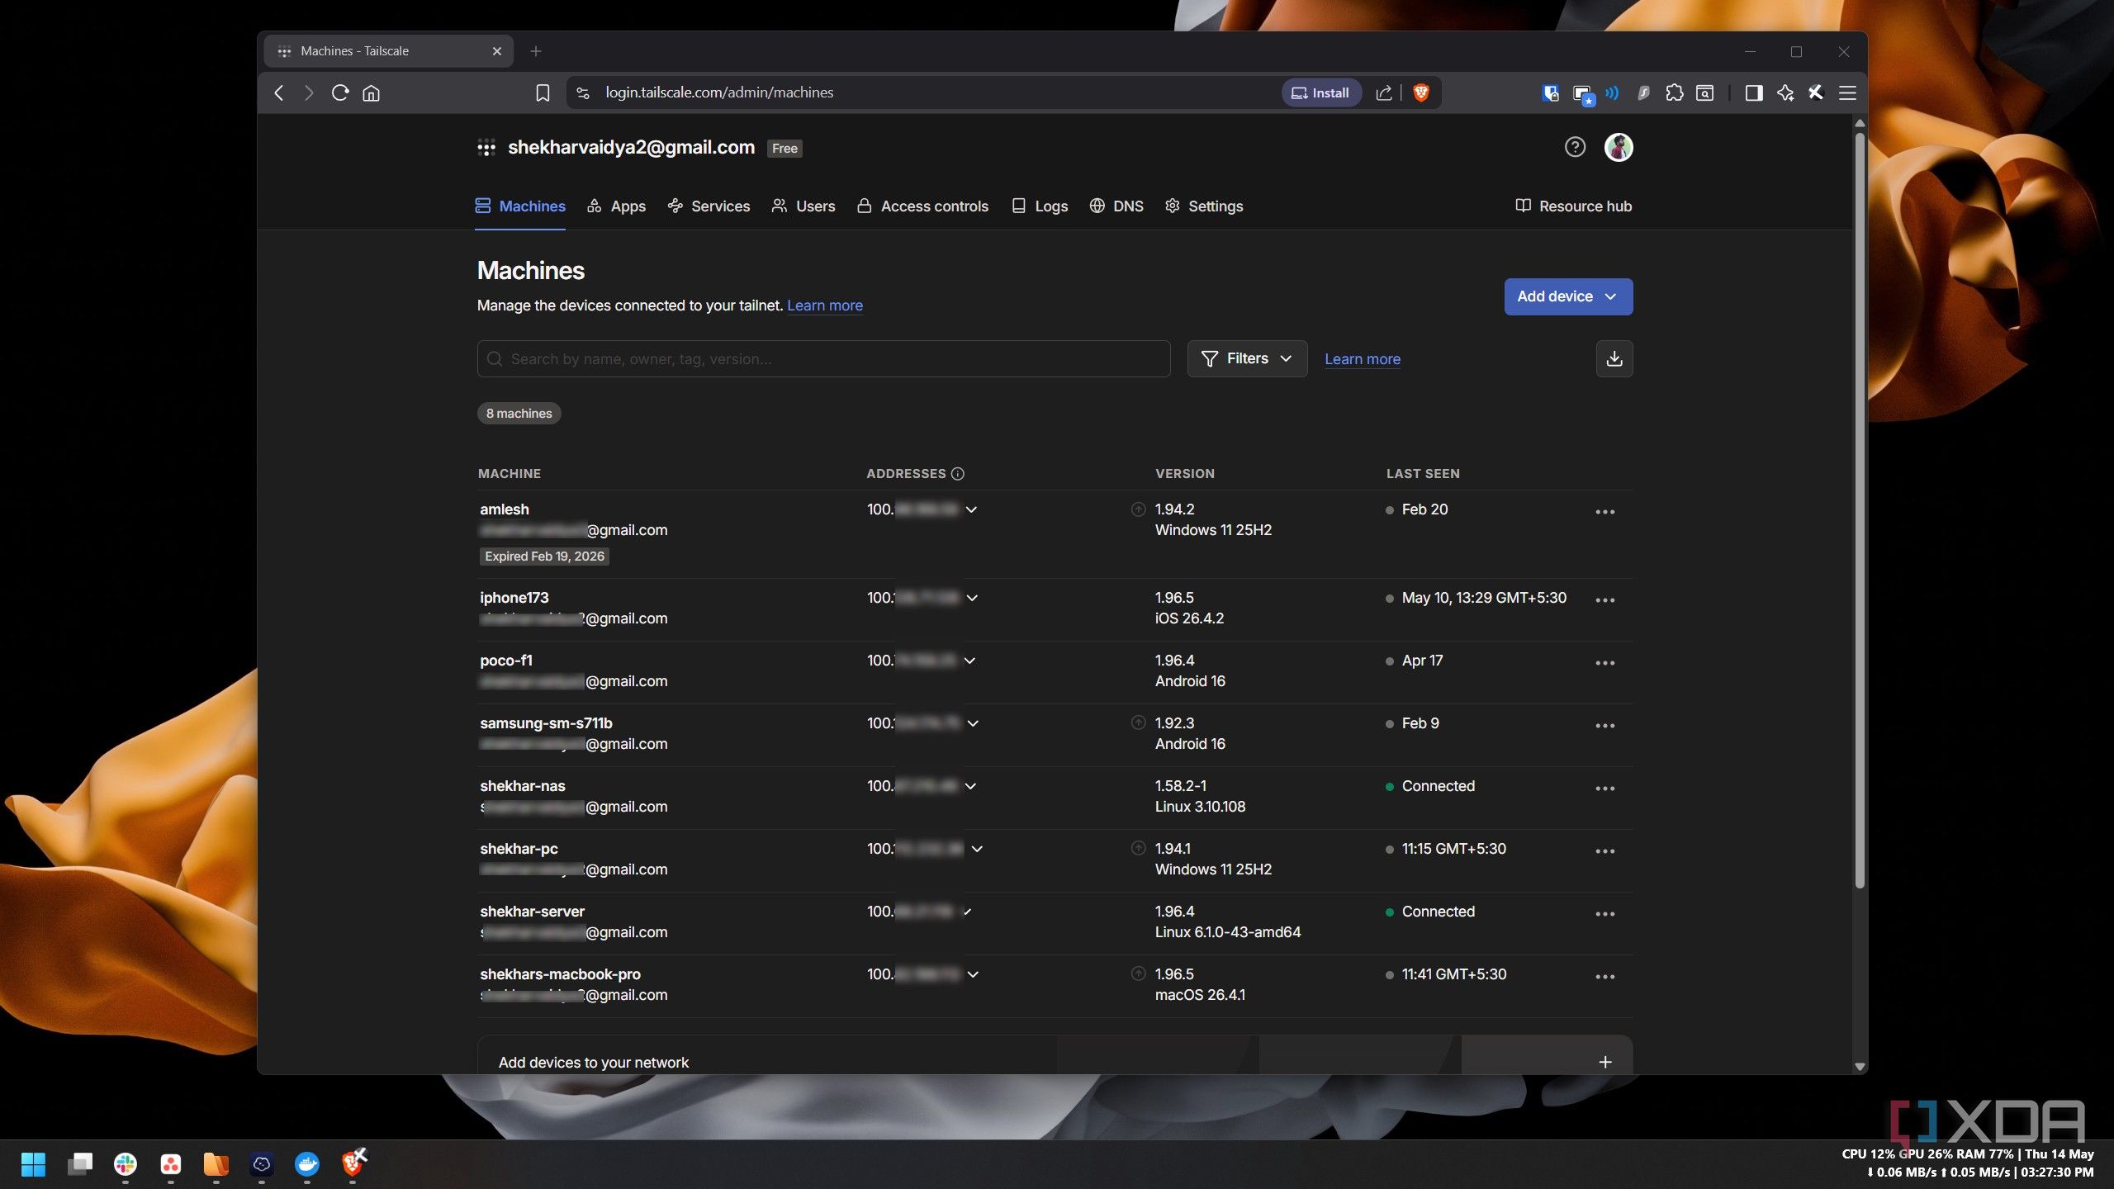Screen dimensions: 2114x1189
Task: Open the Docker Desktop taskbar icon
Action: (x=306, y=1164)
